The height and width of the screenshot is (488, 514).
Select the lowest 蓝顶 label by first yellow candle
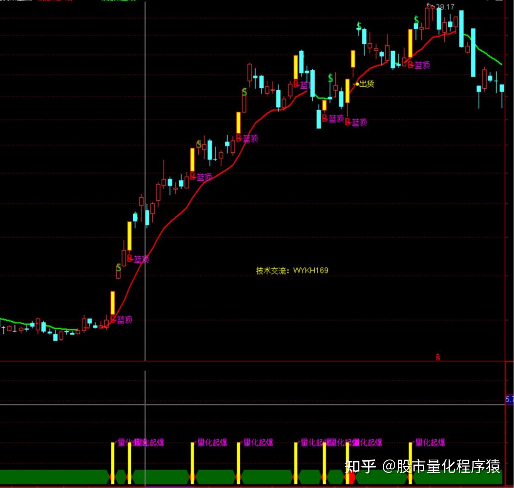(x=125, y=320)
